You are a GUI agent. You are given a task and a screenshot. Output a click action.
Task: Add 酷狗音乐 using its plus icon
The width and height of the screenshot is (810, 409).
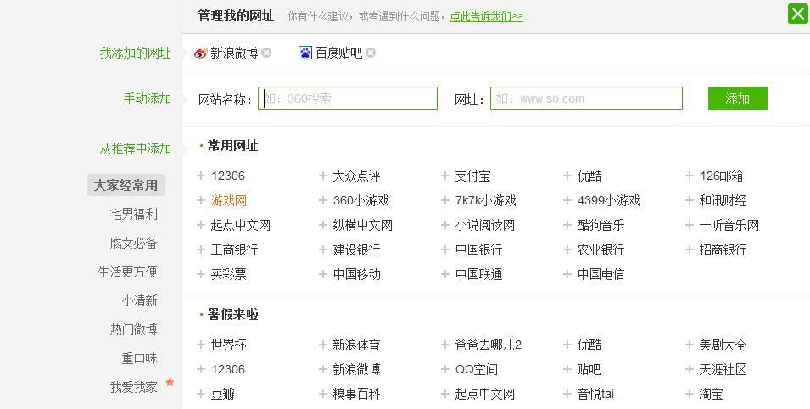pyautogui.click(x=567, y=225)
